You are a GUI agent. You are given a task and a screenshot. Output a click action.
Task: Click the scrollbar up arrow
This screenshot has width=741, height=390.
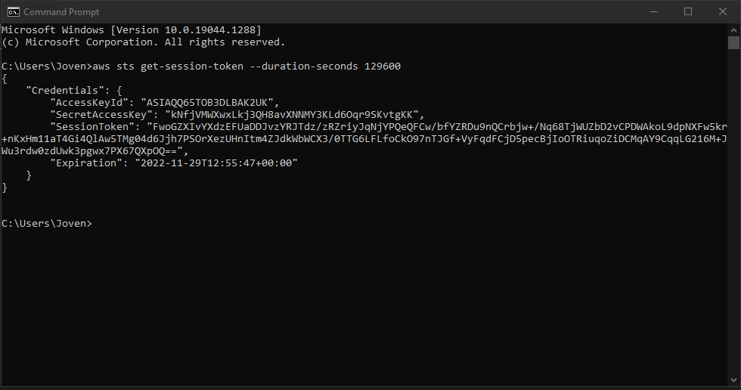click(x=734, y=29)
